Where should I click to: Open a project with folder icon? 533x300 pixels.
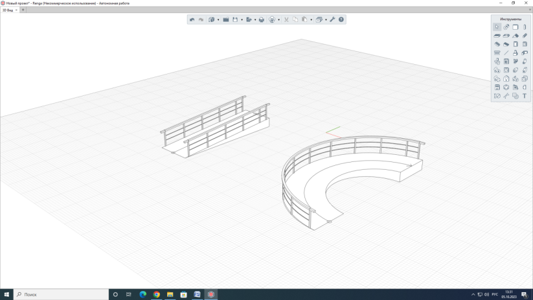pyautogui.click(x=226, y=19)
